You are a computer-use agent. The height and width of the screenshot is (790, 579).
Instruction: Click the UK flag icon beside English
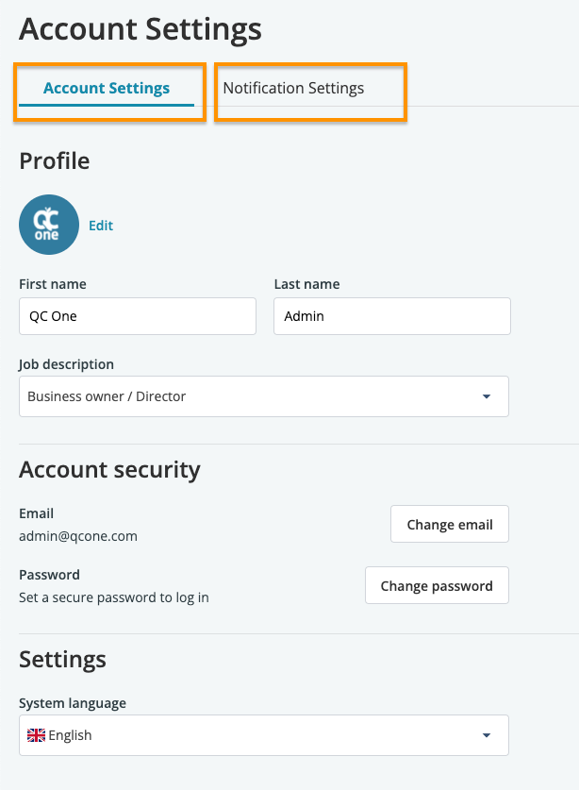[x=36, y=735]
